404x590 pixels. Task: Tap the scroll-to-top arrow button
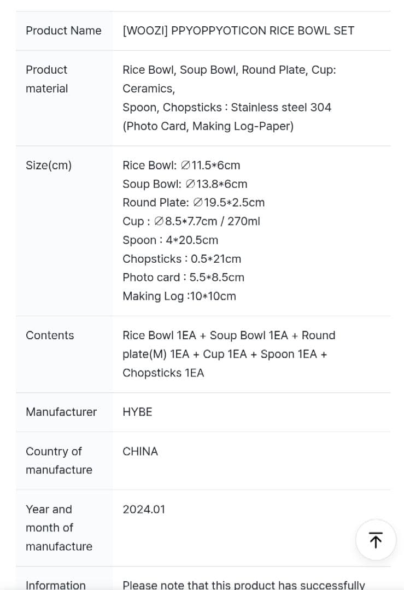coord(376,540)
